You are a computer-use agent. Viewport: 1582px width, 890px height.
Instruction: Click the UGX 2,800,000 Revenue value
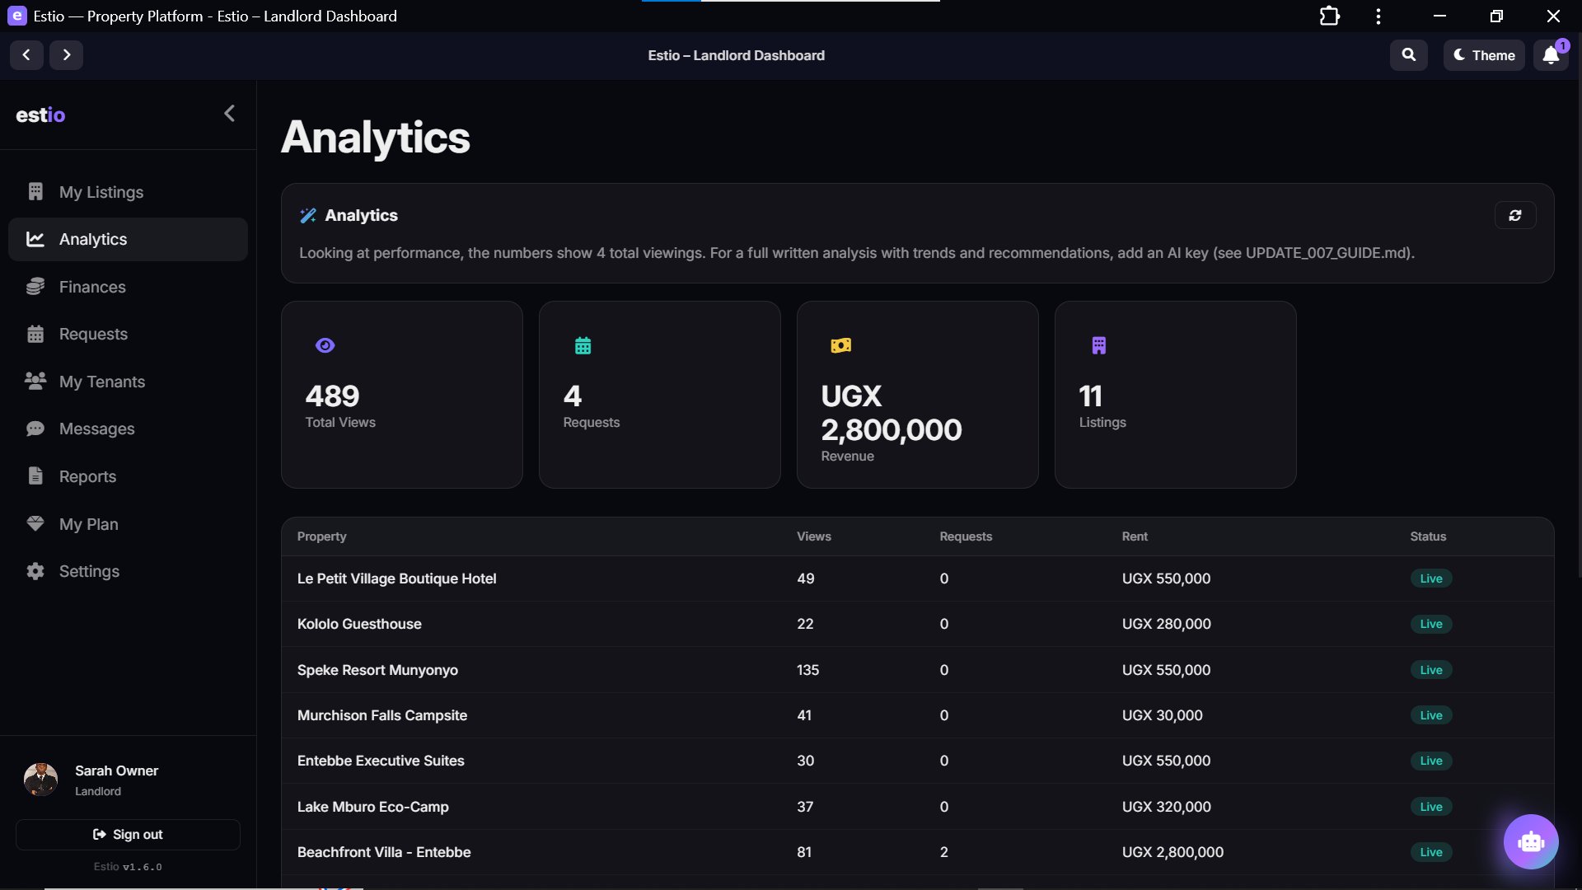click(x=892, y=413)
